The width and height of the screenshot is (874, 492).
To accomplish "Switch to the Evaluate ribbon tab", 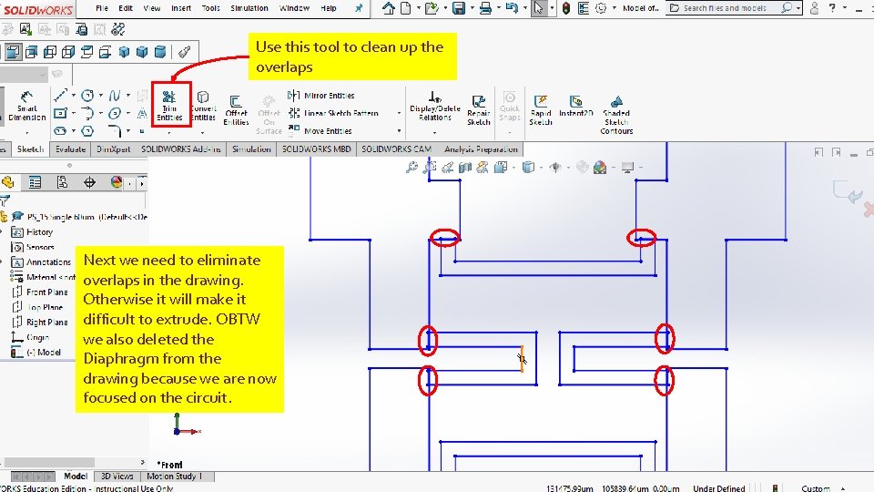I will pyautogui.click(x=71, y=149).
